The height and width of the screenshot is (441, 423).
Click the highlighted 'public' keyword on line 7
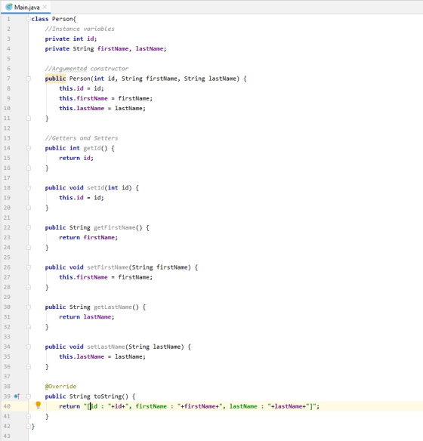[55, 79]
